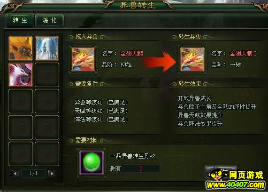
Task: Go to previous beast list page
Action: (15, 174)
